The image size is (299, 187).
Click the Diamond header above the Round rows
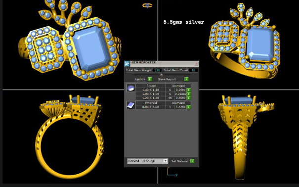click(178, 86)
